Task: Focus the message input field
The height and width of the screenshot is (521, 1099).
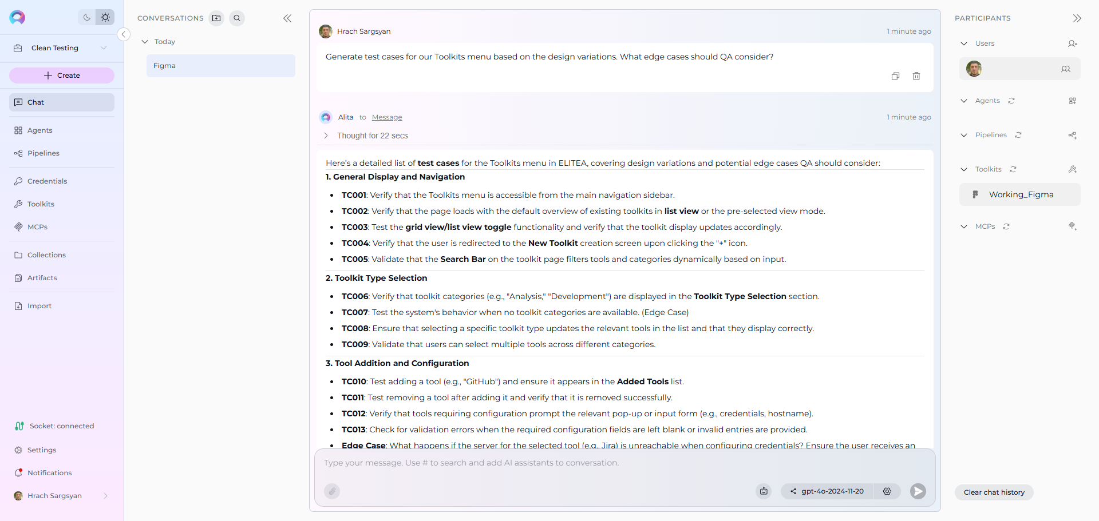Action: [624, 463]
